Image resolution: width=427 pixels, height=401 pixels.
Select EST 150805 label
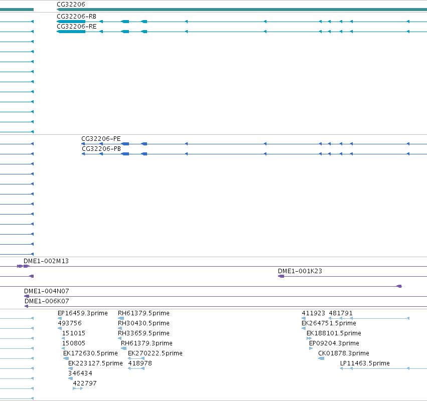[74, 343]
